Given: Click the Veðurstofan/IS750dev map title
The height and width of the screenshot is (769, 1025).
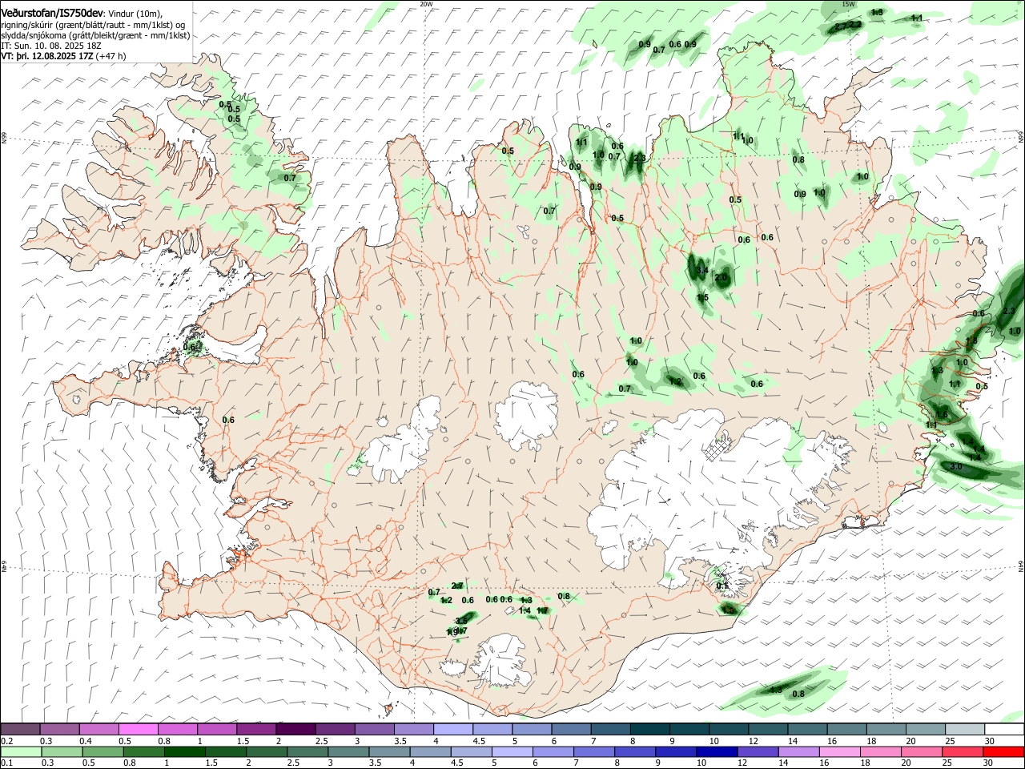Looking at the screenshot, I should click(51, 14).
